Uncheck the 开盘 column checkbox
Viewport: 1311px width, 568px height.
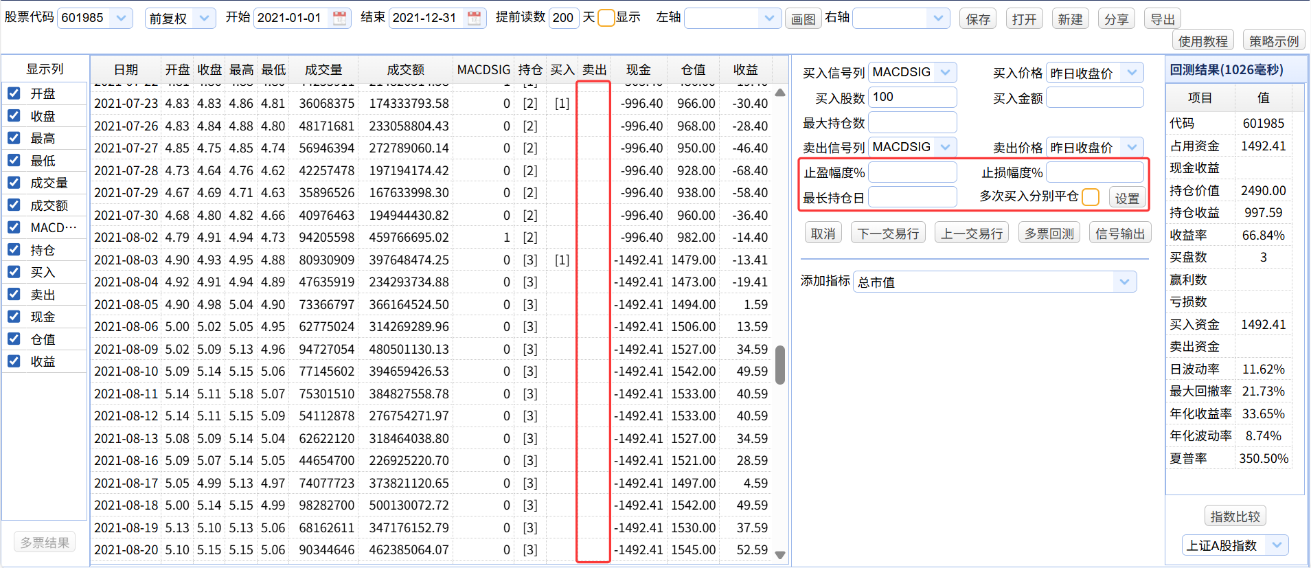coord(14,93)
